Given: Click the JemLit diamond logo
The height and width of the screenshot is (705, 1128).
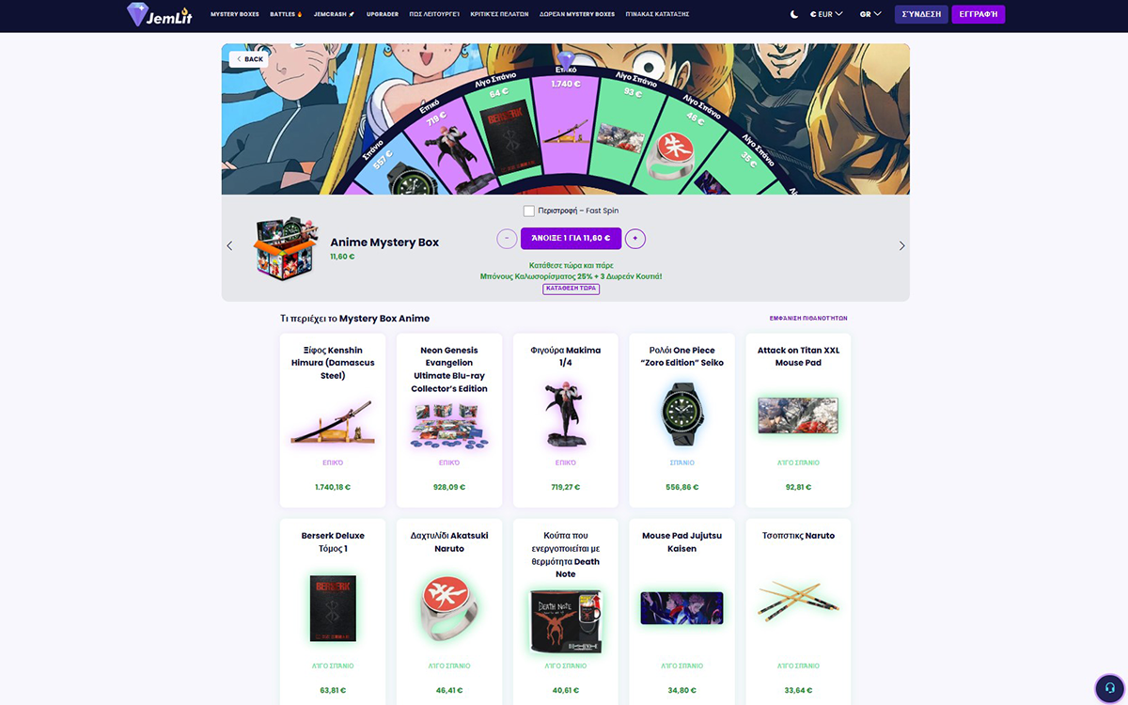Looking at the screenshot, I should [138, 14].
